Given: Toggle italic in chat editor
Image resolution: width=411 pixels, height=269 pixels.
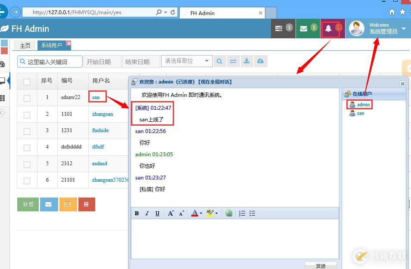Looking at the screenshot, I should pos(147,213).
